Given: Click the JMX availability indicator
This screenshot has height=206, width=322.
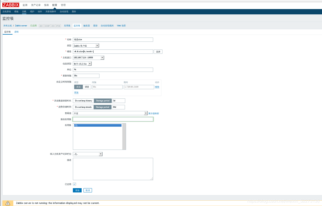Looking at the screenshot, I should pyautogui.click(x=53, y=26).
